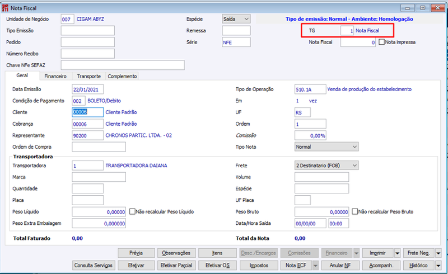
Task: Click the UF field showing RS
Action: [x=302, y=112]
